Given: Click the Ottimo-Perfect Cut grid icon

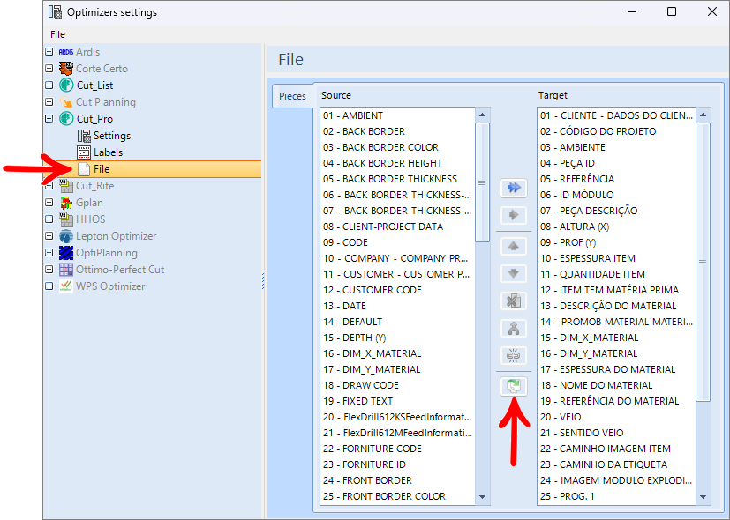Looking at the screenshot, I should point(66,270).
